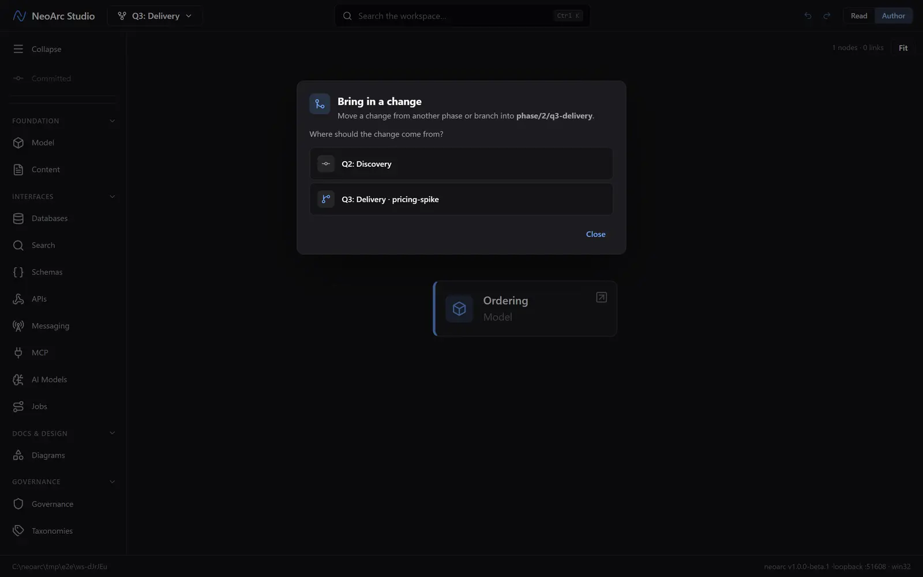The width and height of the screenshot is (923, 577).
Task: Open Content via document icon
Action: [18, 170]
